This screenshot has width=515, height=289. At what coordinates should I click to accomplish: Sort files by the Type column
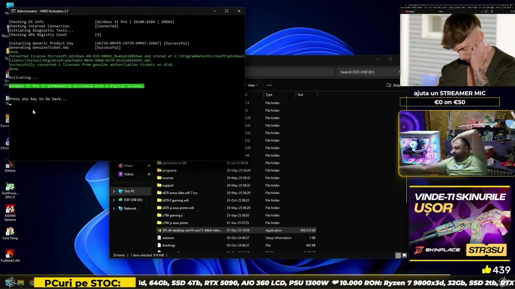tap(280, 95)
